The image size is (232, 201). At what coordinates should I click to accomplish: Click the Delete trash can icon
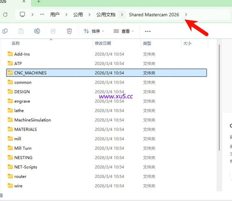tap(69, 31)
